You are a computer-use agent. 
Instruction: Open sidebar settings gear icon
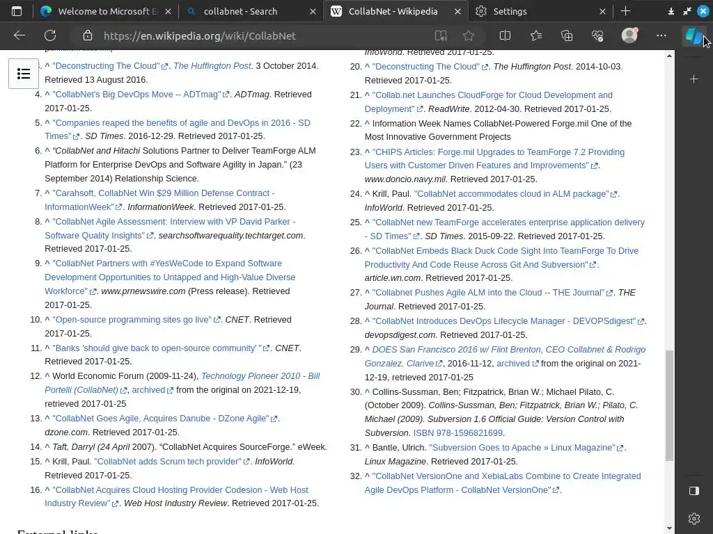694,518
